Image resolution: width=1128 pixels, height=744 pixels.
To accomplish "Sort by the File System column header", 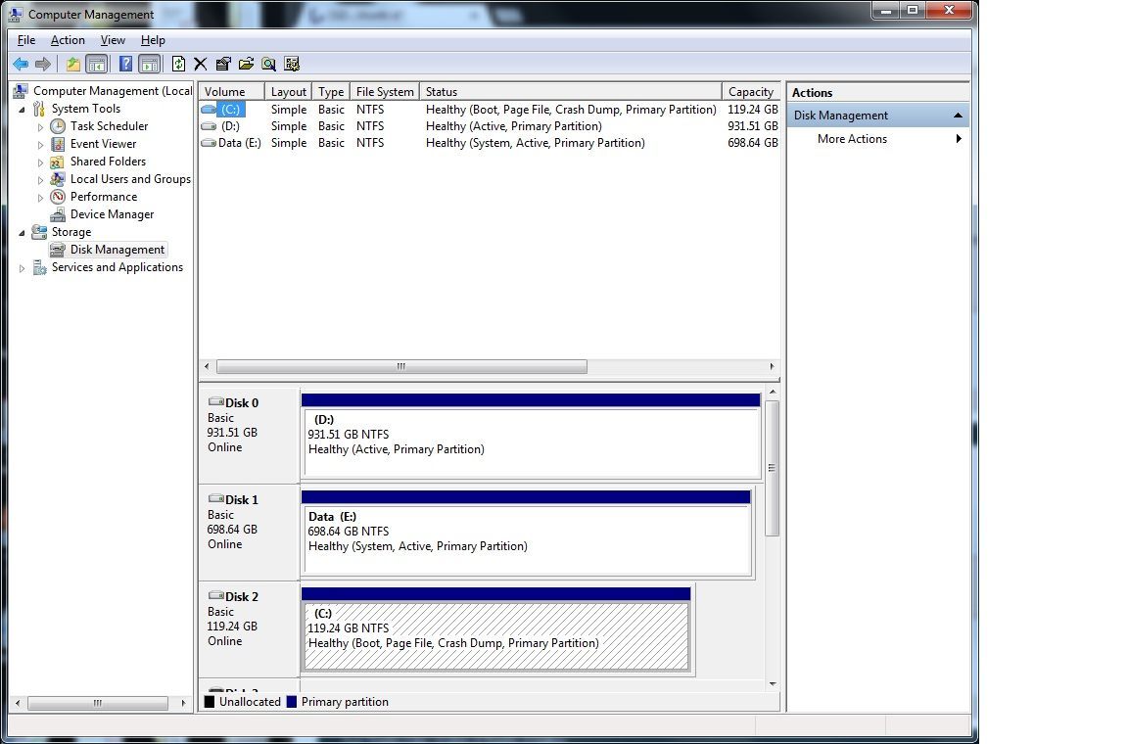I will pyautogui.click(x=385, y=91).
